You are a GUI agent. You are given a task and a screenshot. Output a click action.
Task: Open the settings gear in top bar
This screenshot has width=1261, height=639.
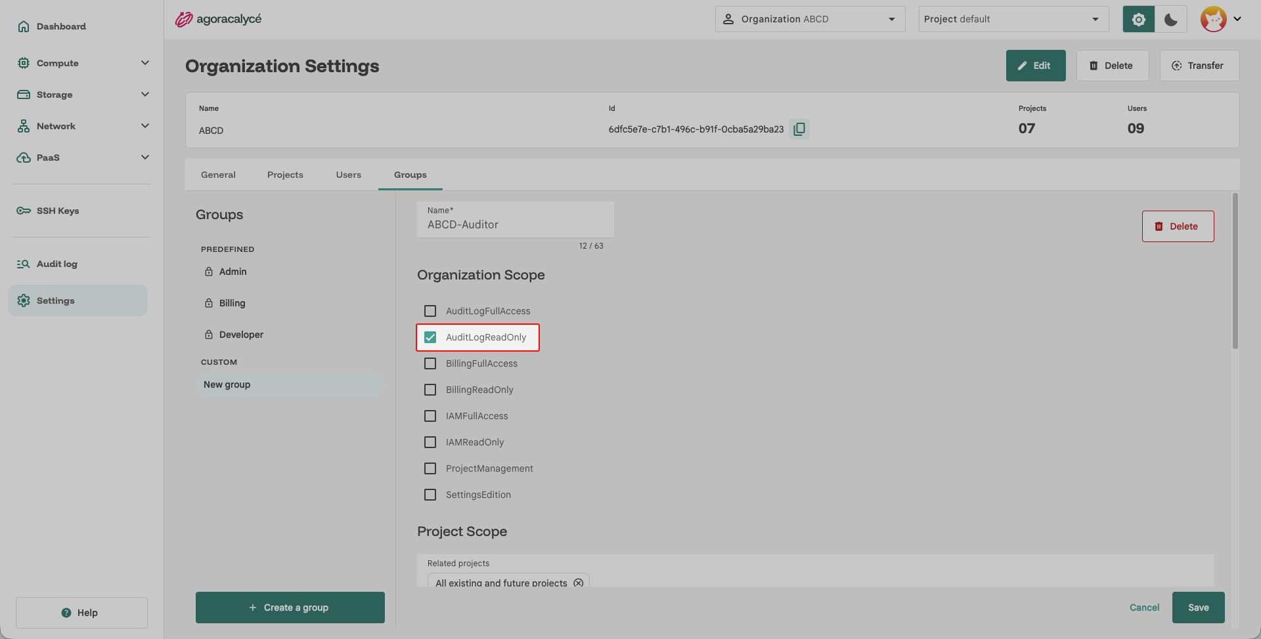coord(1139,19)
